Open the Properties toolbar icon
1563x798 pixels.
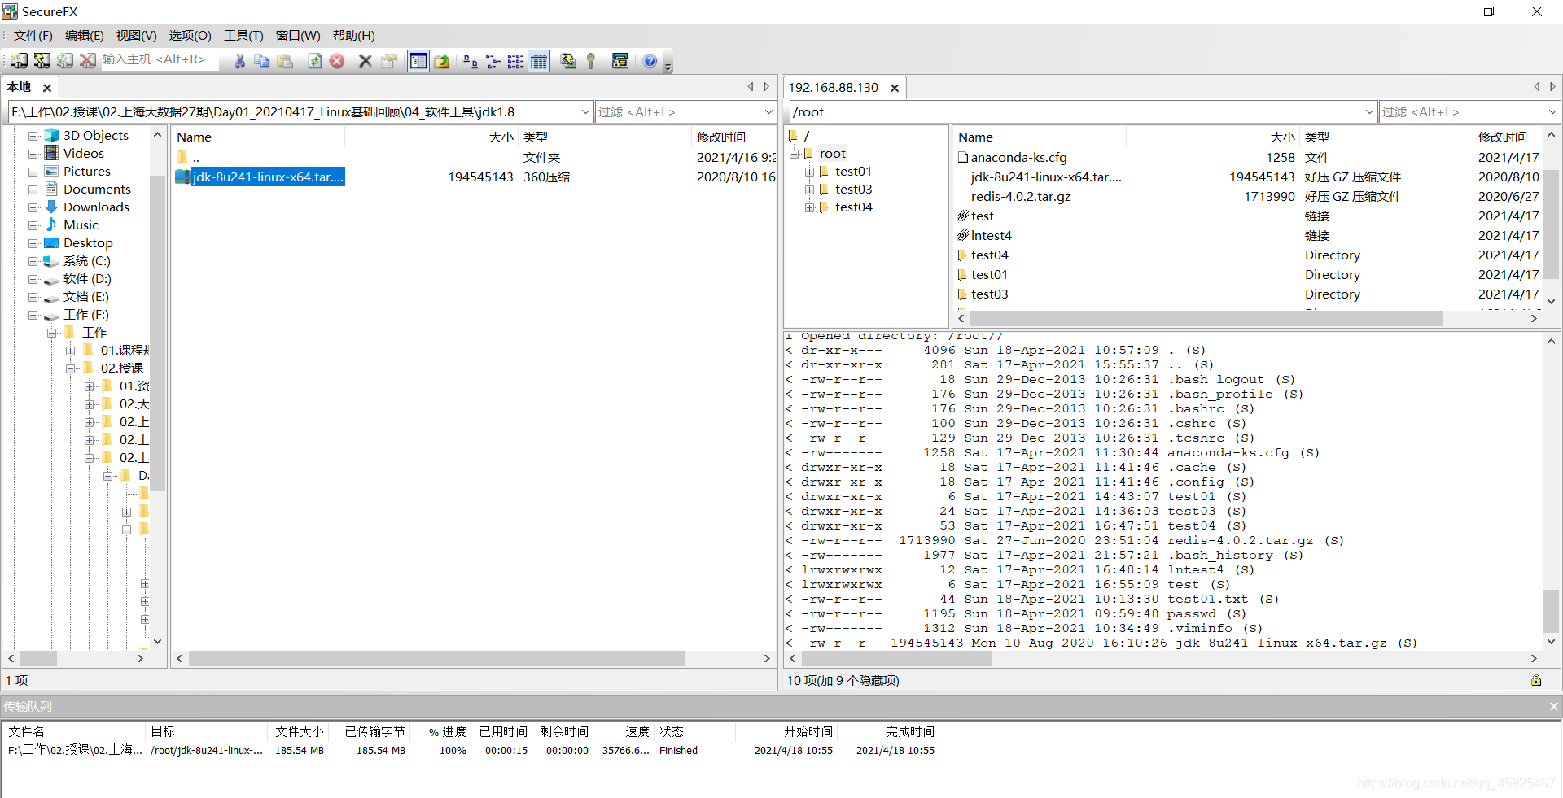389,61
